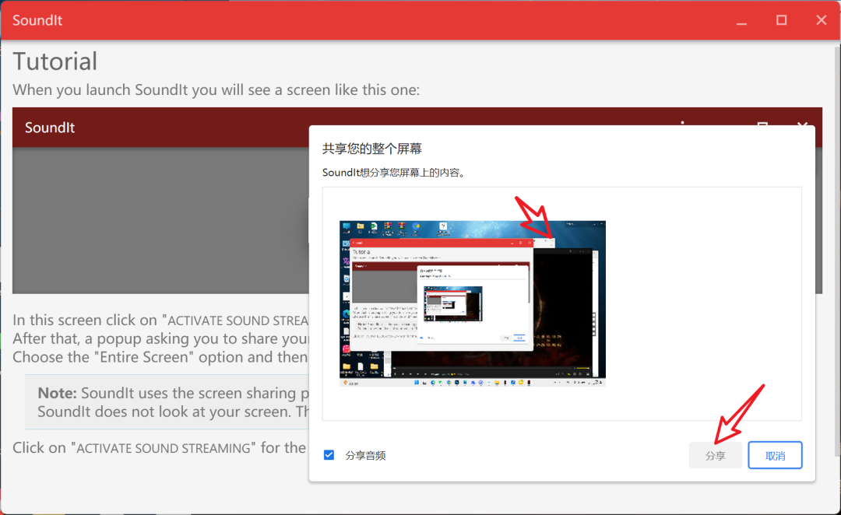This screenshot has width=841, height=515.
Task: Click the Tutorial heading
Action: coord(55,61)
